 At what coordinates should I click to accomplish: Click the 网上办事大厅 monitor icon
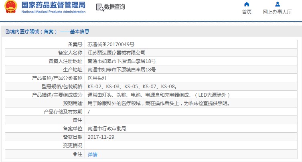coord(277,4)
